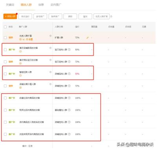Click the 复制 button
This screenshot has height=150, width=157.
tap(85, 17)
